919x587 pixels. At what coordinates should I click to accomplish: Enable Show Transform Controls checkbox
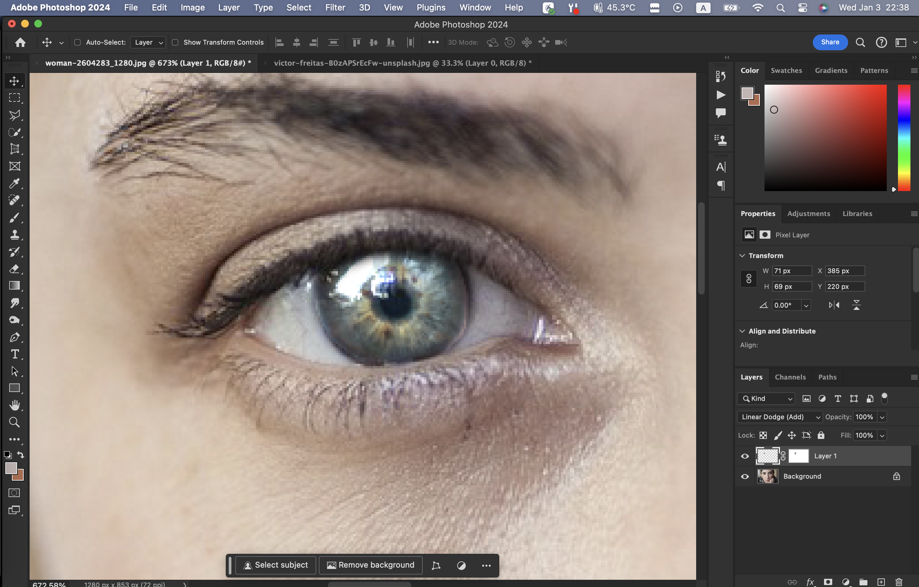tap(175, 42)
